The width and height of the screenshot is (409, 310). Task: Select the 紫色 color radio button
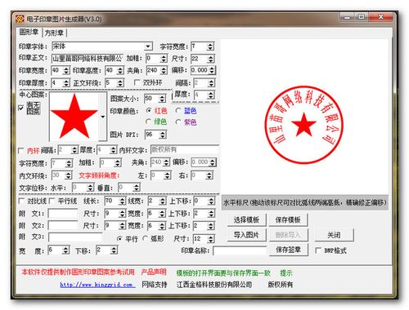178,122
